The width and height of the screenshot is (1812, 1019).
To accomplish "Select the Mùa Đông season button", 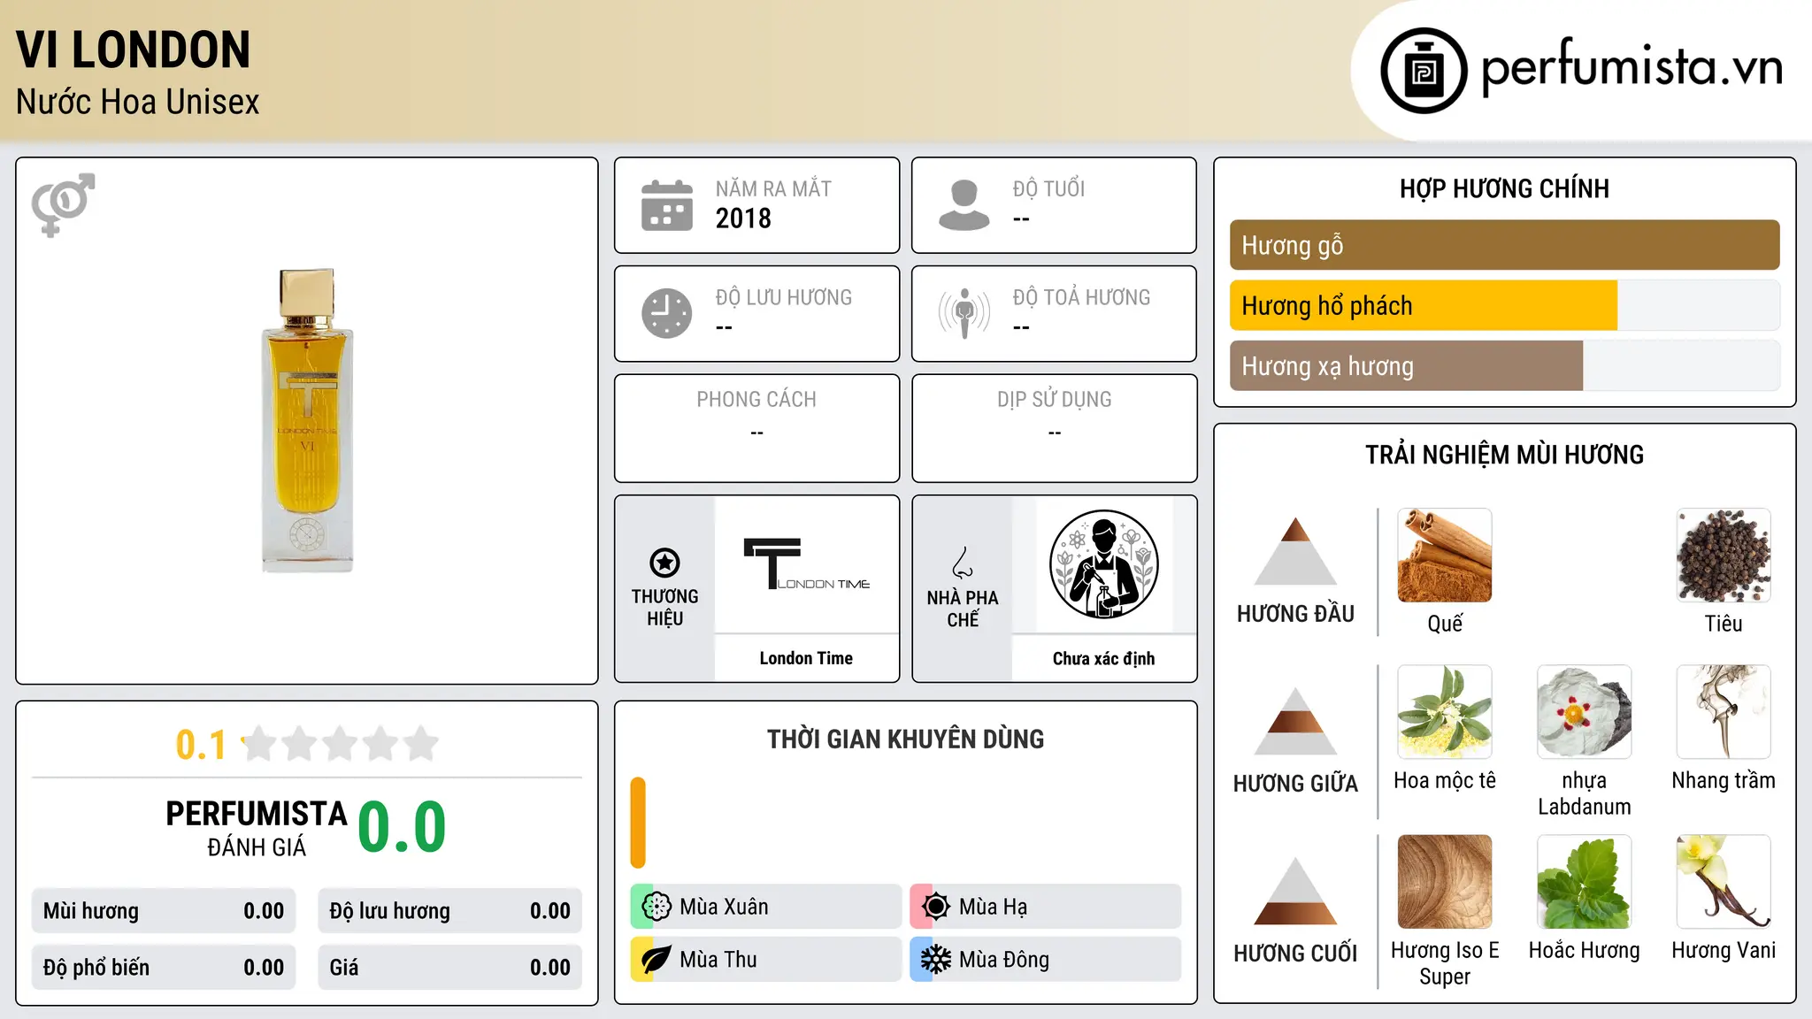I will [x=1046, y=960].
